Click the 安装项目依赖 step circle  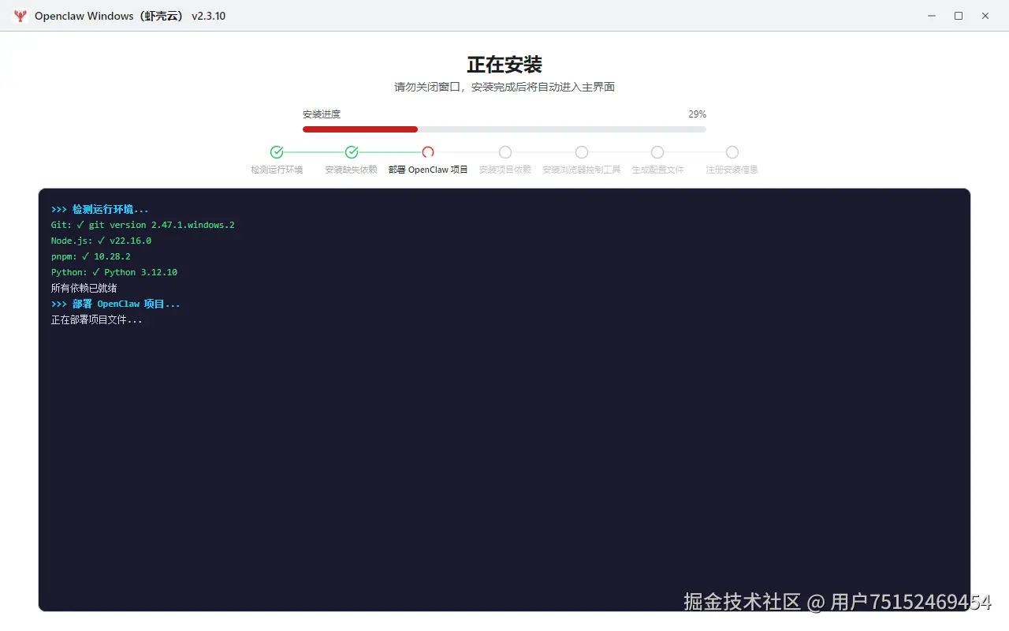505,152
